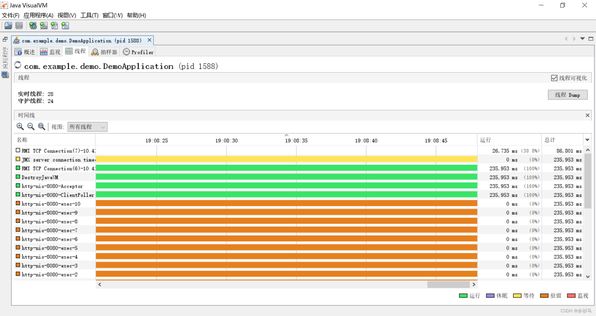Open a snapshot using the folder toolbar icon
The height and width of the screenshot is (316, 596).
8,26
